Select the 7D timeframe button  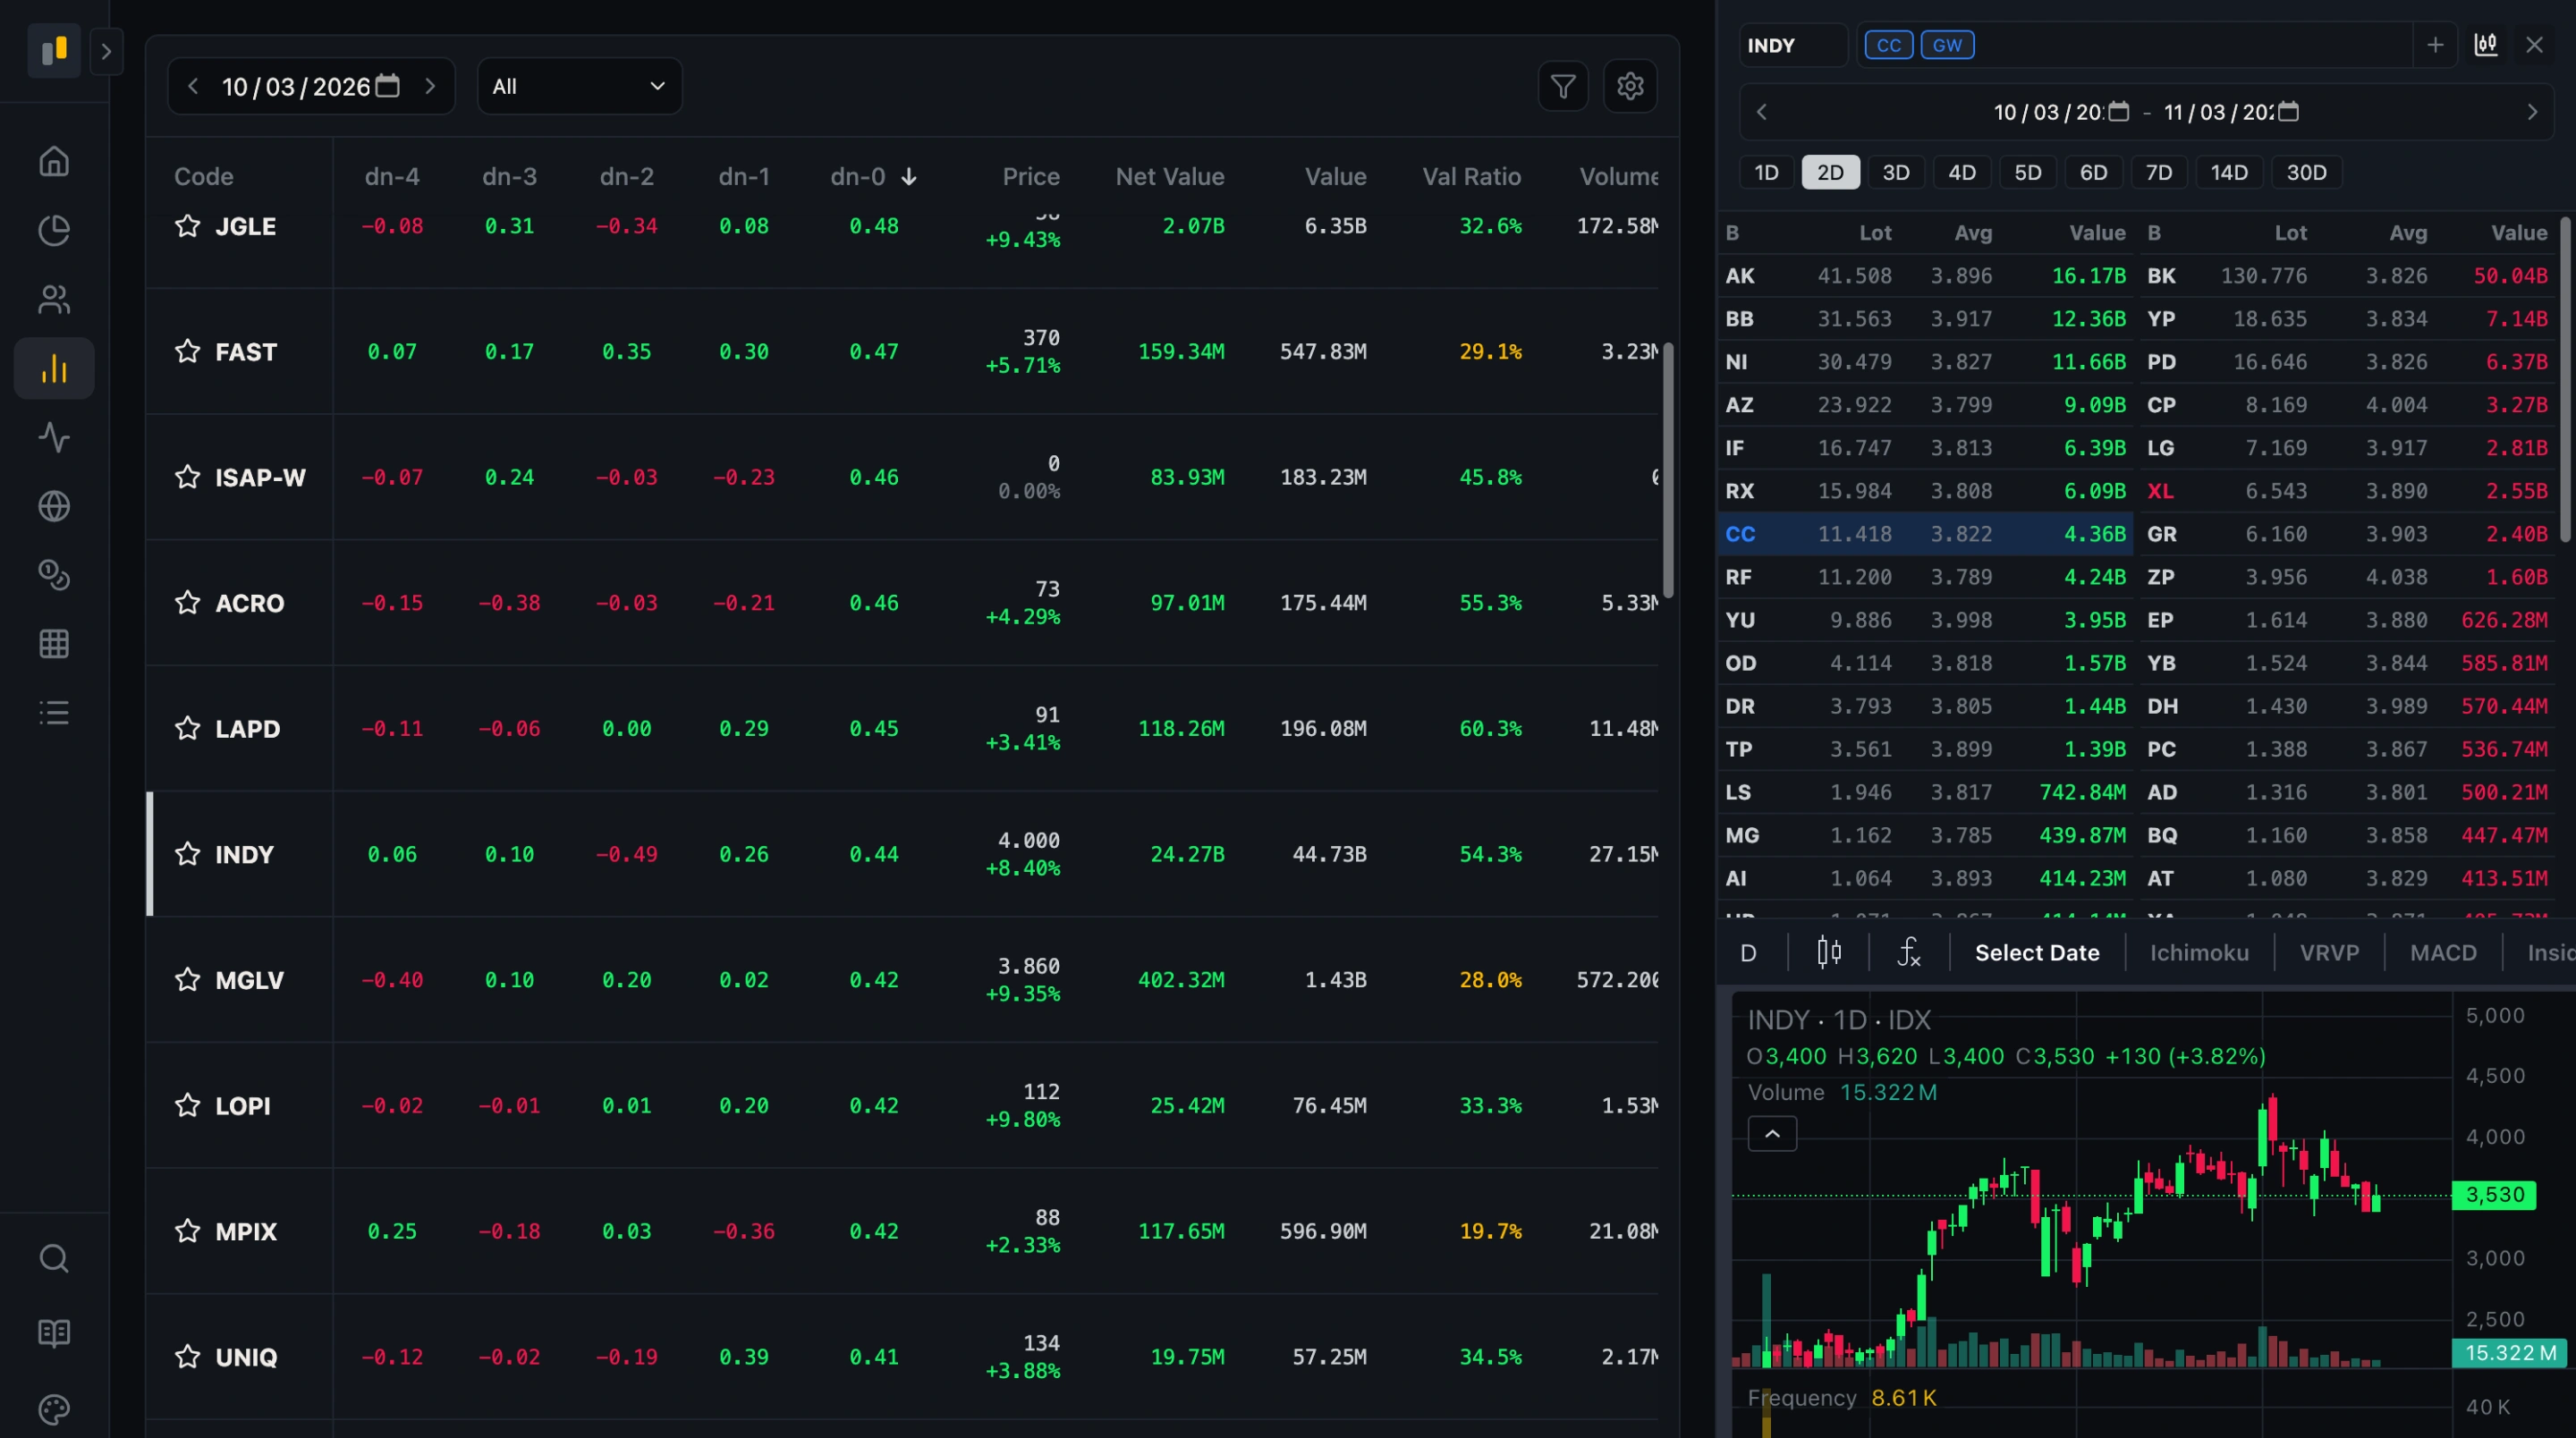coord(2159,172)
